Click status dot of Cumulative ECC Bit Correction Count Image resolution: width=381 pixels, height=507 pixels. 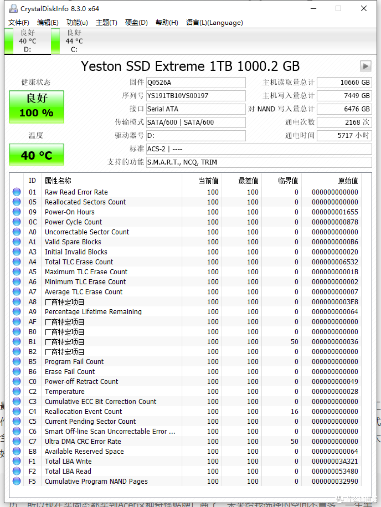17,401
